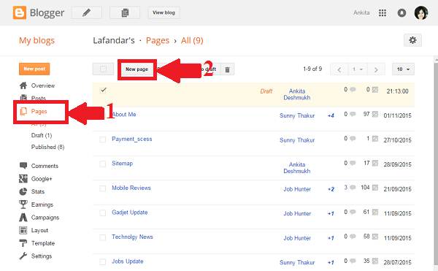The width and height of the screenshot is (438, 271).
Task: Click the Settings wrench icon
Action: tap(23, 256)
